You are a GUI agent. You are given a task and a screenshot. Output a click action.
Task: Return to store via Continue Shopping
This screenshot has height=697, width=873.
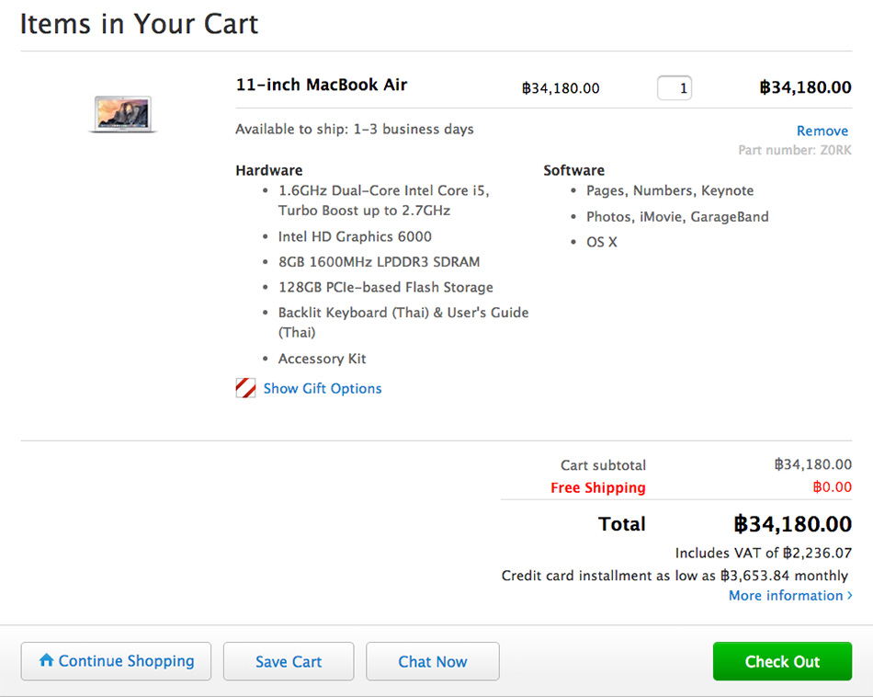click(x=116, y=661)
